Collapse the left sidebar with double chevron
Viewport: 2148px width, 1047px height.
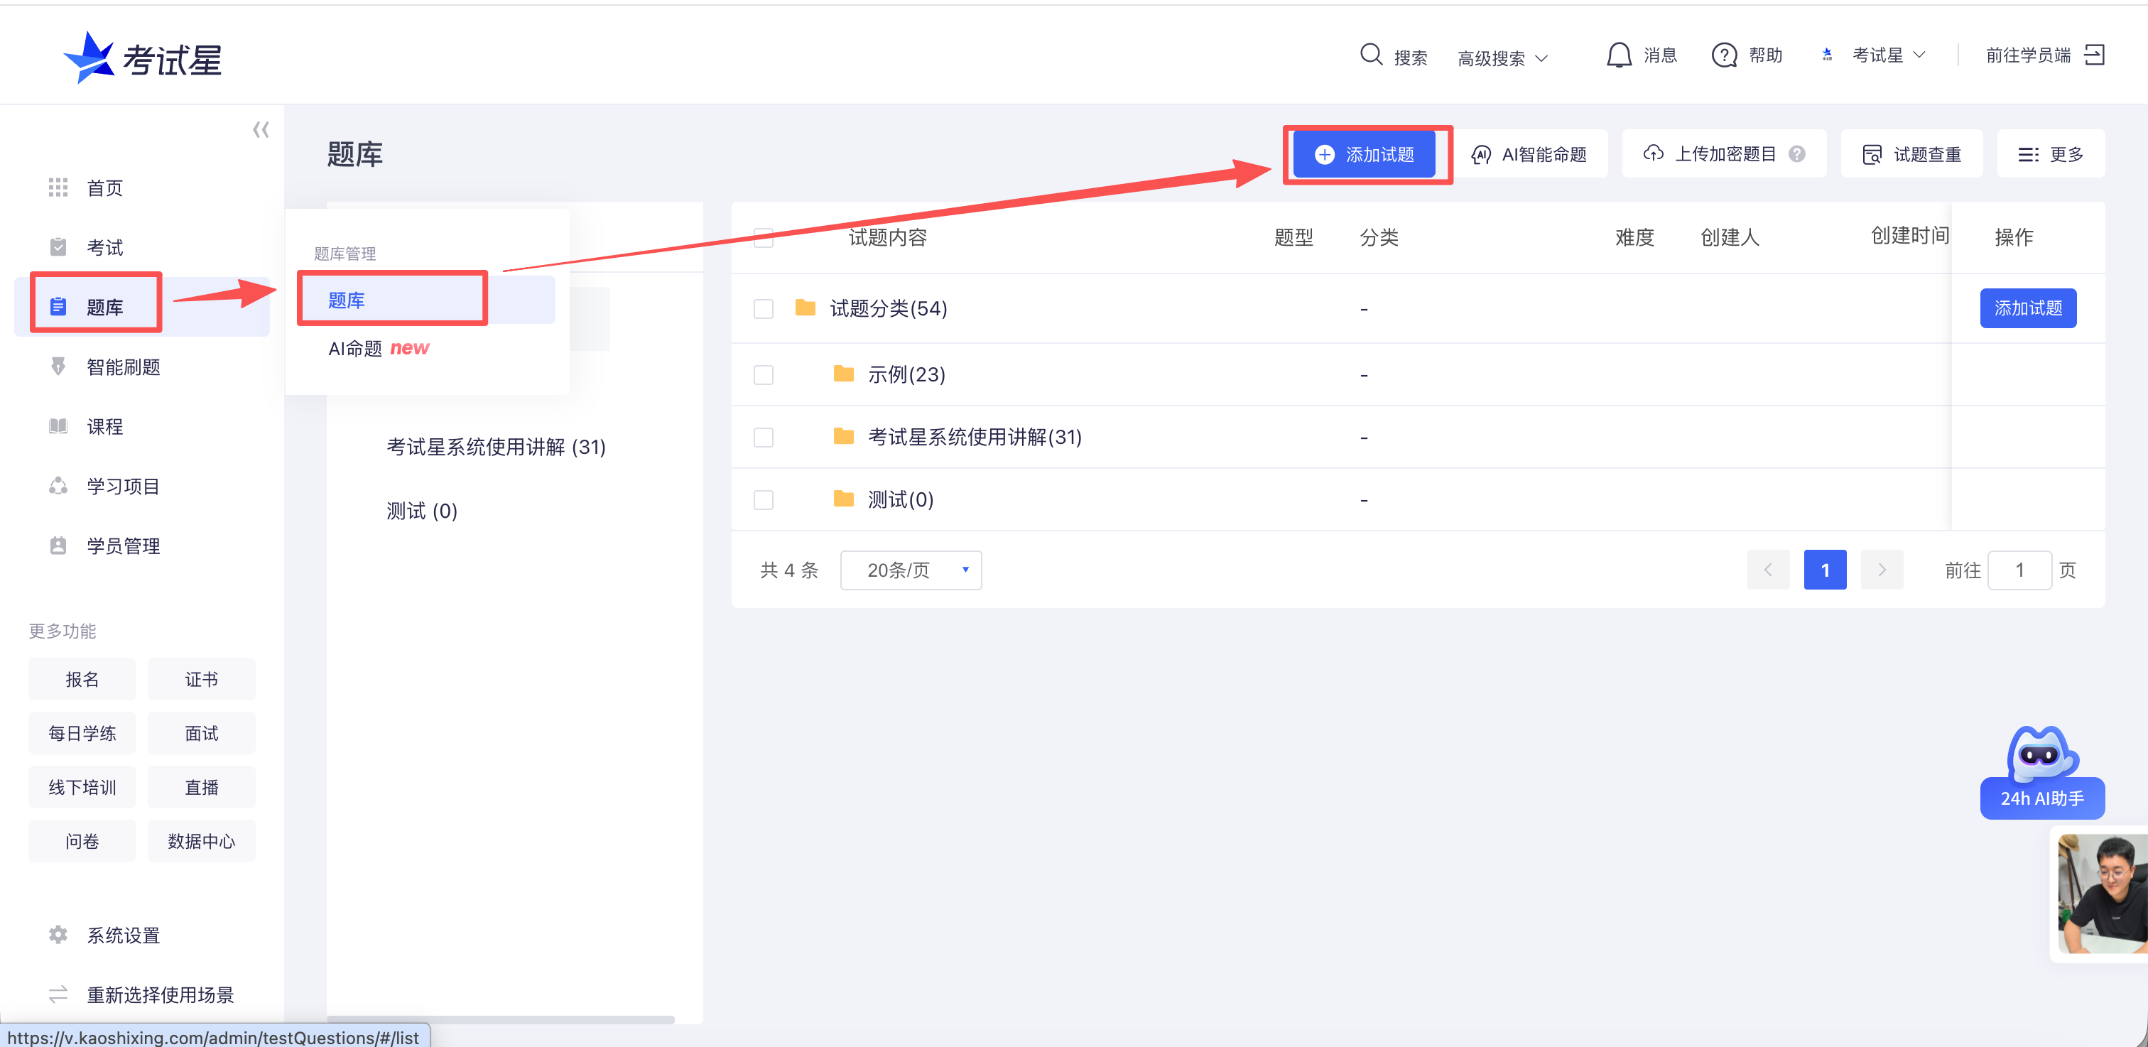tap(261, 130)
